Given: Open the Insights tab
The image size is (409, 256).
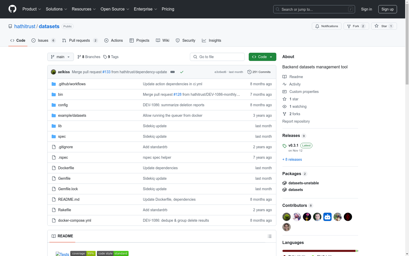Looking at the screenshot, I should 211,40.
